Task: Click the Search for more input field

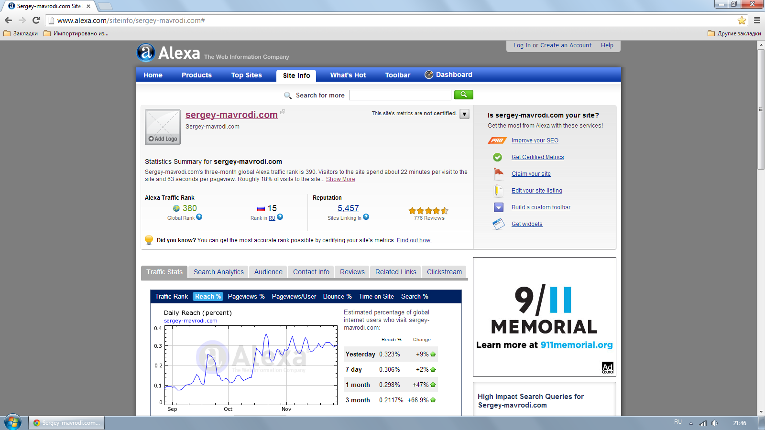Action: click(400, 95)
